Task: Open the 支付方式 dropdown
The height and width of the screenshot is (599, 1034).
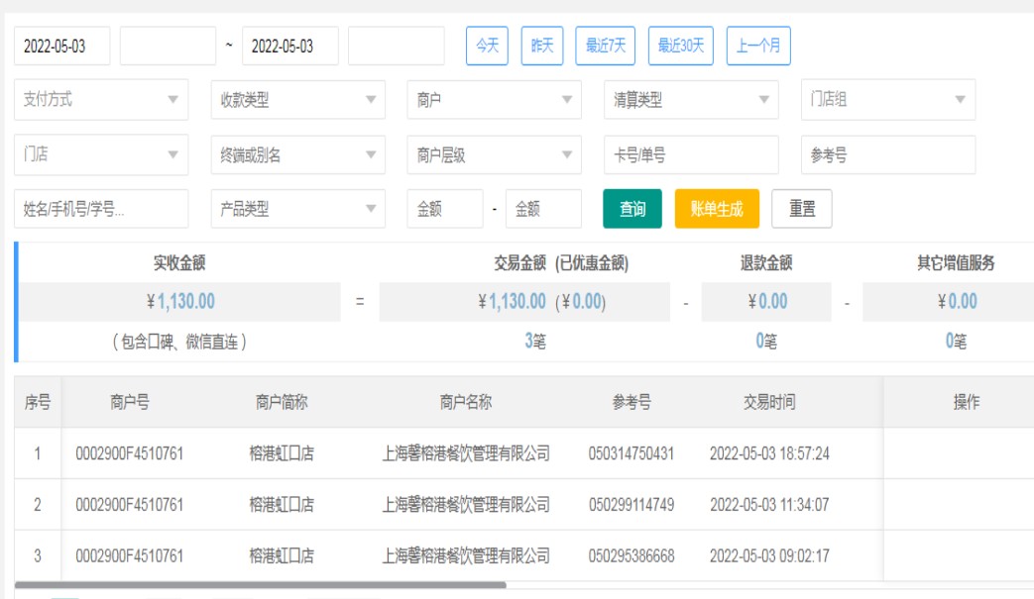Action: tap(101, 100)
